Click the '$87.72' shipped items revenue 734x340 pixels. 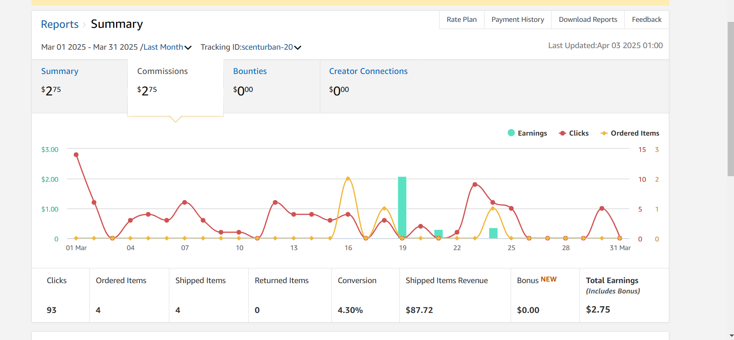(419, 310)
